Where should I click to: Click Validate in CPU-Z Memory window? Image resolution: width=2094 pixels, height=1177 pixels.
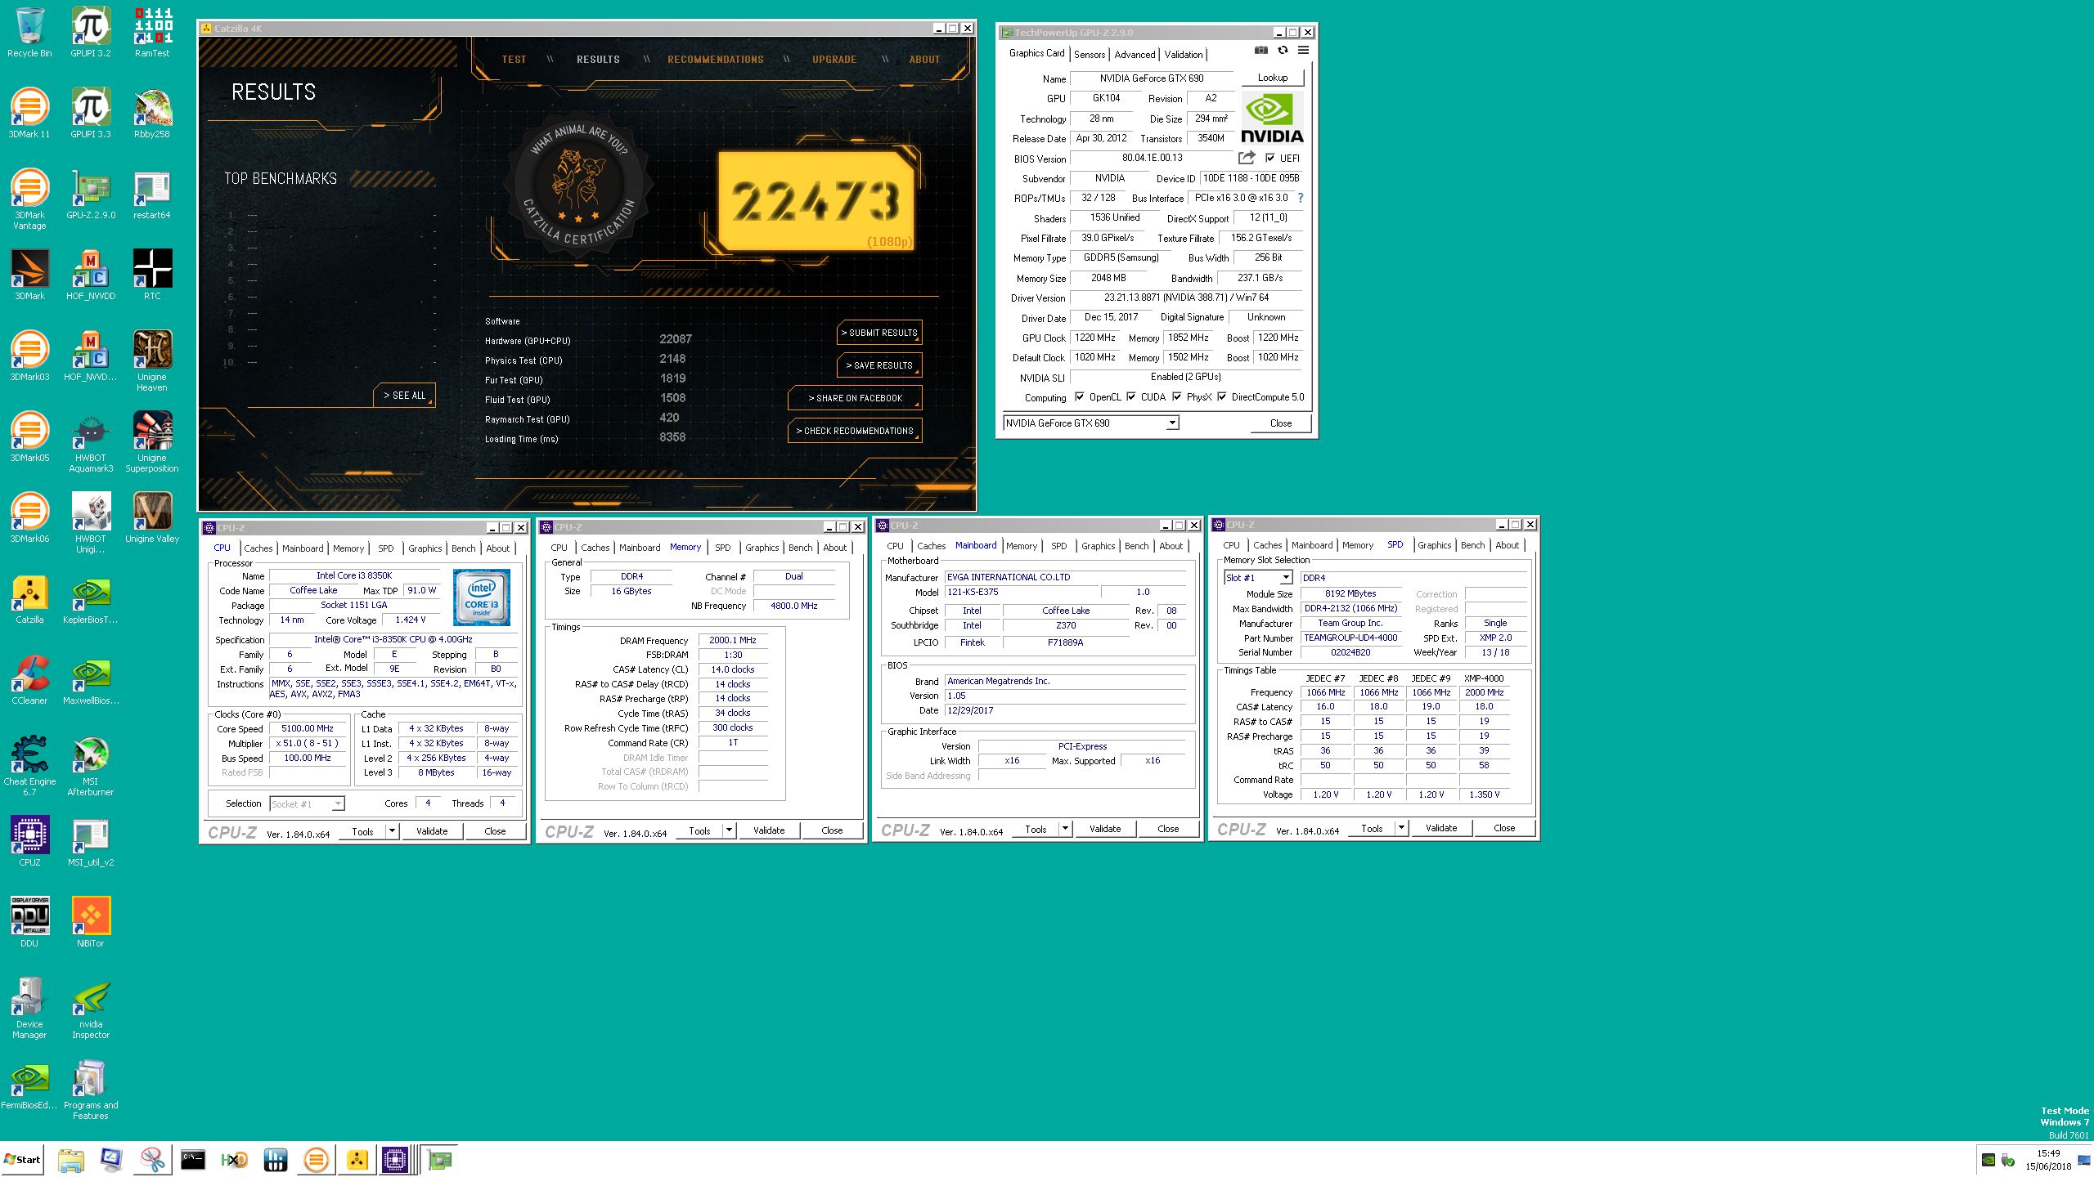click(768, 830)
